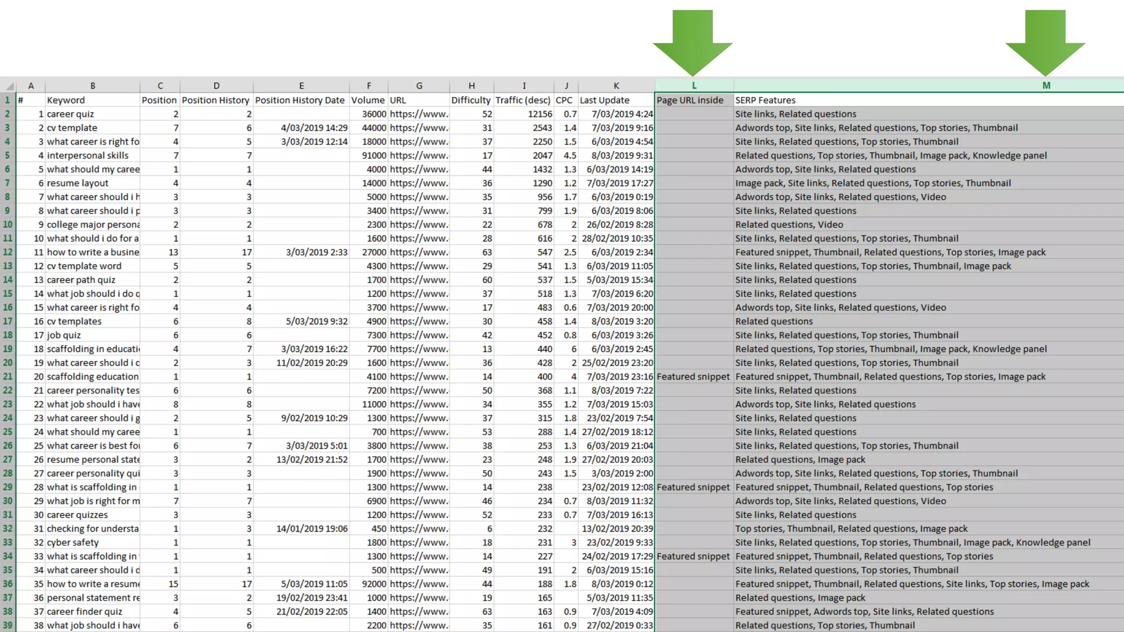The height and width of the screenshot is (632, 1124).
Task: Click the select-all corner triangle
Action: (x=9, y=86)
